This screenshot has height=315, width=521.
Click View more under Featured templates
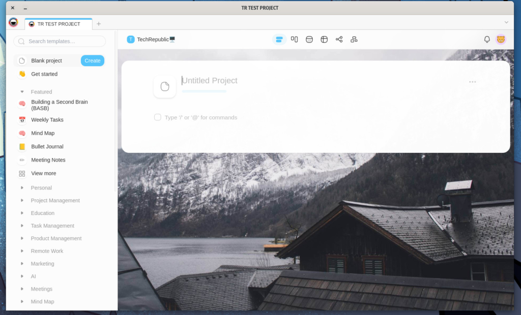(43, 173)
